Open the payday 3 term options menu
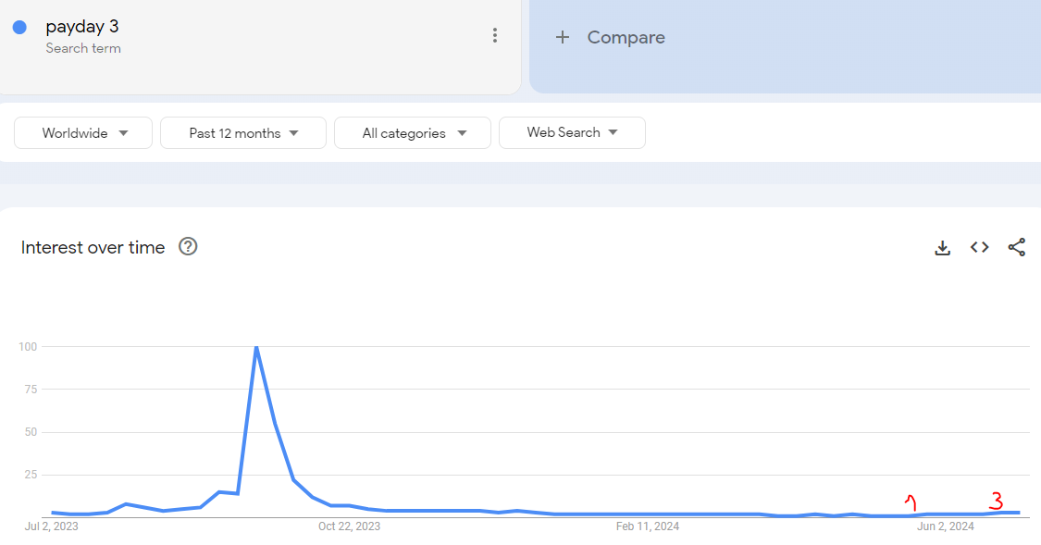Viewport: 1041px width, 545px height. (495, 36)
